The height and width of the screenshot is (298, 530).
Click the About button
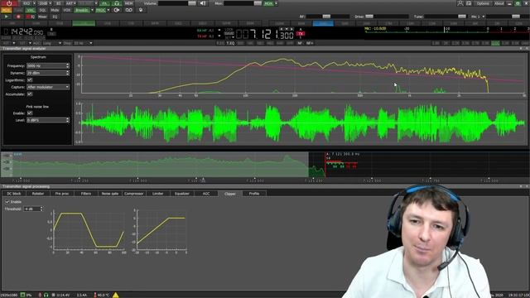(499, 3)
